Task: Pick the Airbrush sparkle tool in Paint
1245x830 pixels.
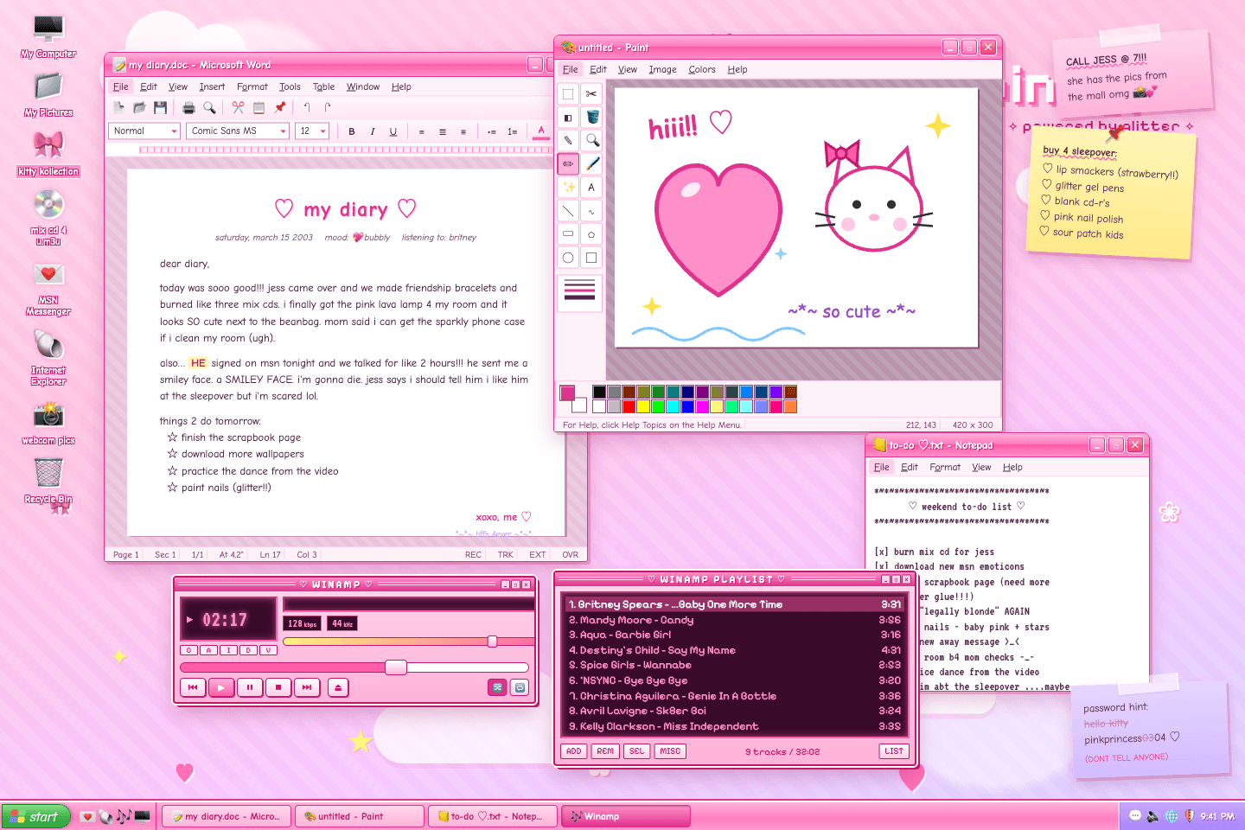Action: [568, 187]
